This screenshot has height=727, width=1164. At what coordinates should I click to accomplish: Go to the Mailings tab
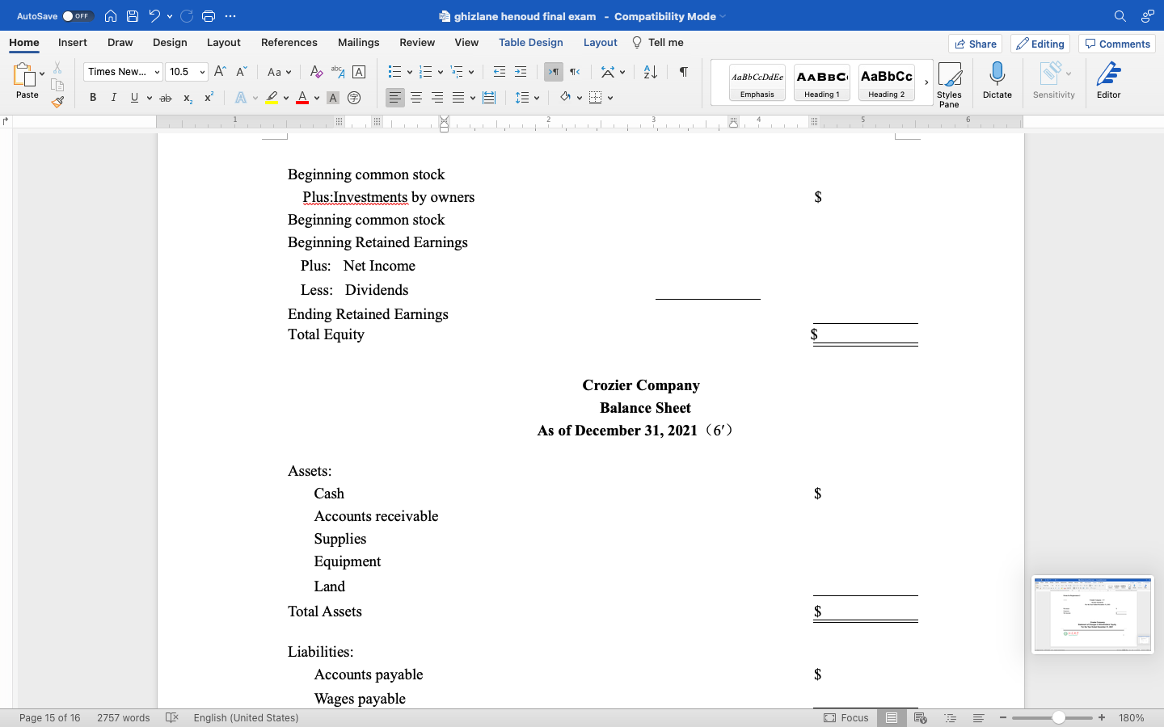pyautogui.click(x=358, y=42)
